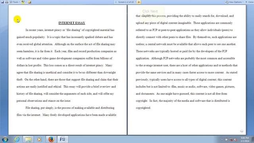Click line starting 'useless; a central network'
This screenshot has height=143, width=254.
(x=186, y=44)
